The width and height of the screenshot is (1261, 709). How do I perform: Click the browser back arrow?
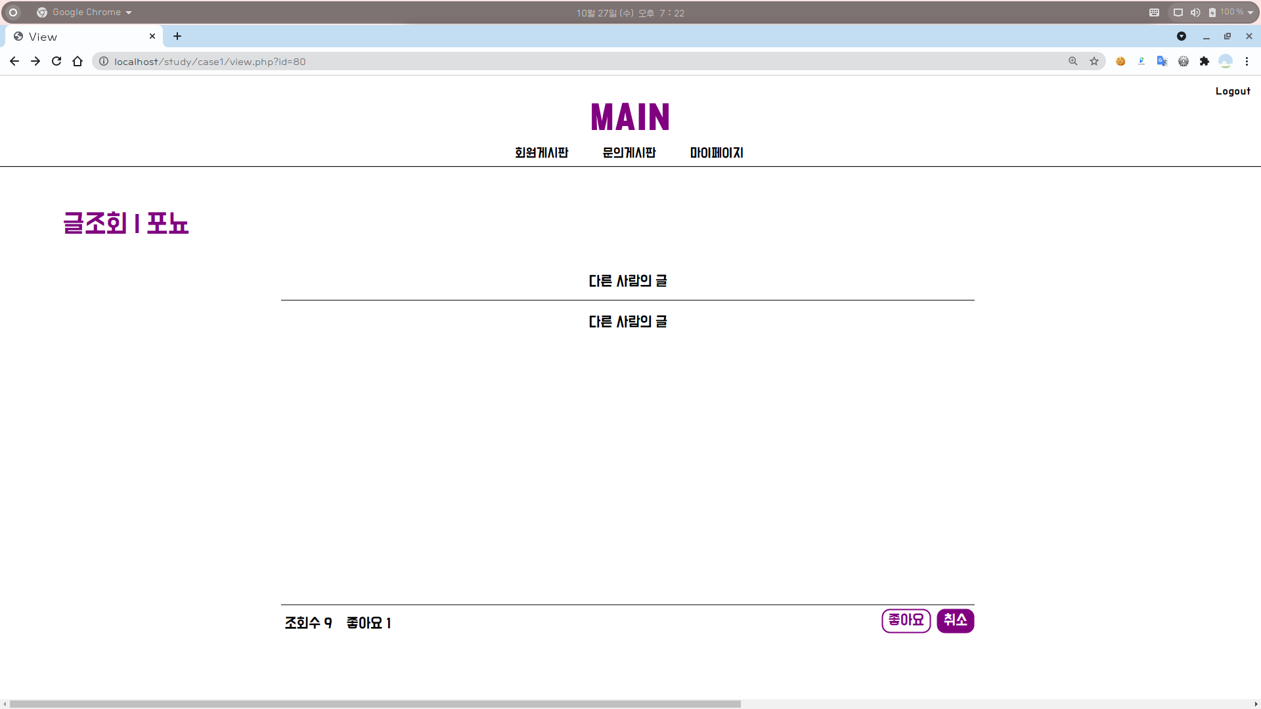pos(14,61)
